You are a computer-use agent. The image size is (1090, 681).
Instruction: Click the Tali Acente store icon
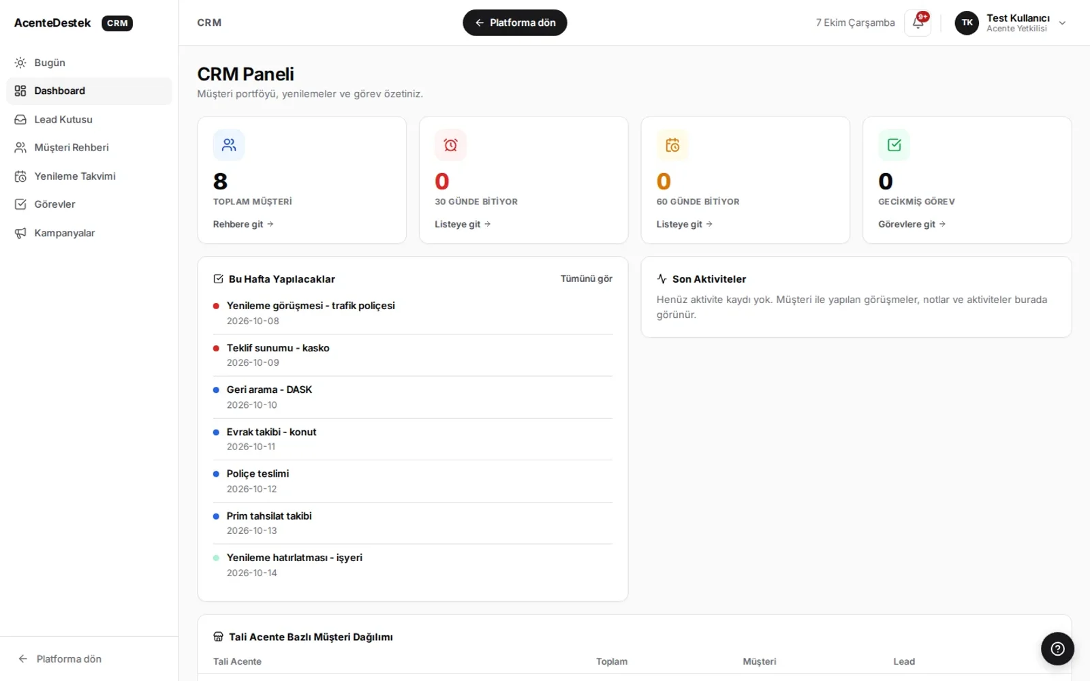point(218,637)
